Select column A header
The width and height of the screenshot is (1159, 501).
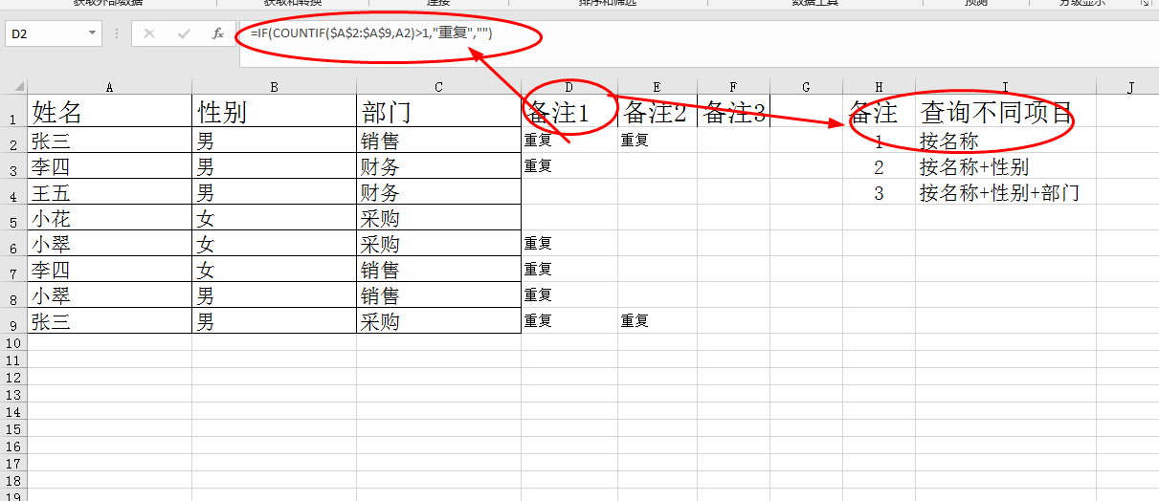click(109, 87)
